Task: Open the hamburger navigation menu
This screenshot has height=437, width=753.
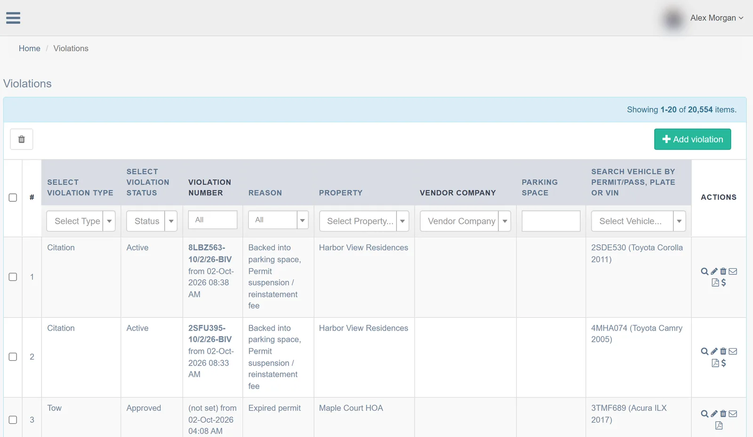Action: (x=13, y=18)
